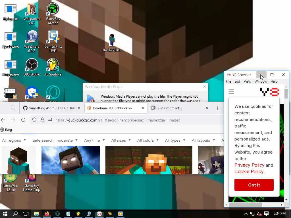Image resolution: width=291 pixels, height=218 pixels.
Task: Open the first Herobrine standing image result
Action: (18, 160)
